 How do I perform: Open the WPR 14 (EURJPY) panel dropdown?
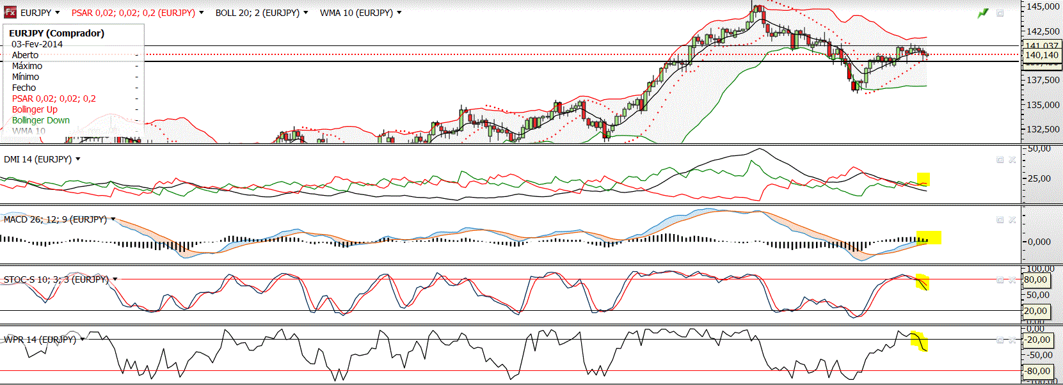83,340
